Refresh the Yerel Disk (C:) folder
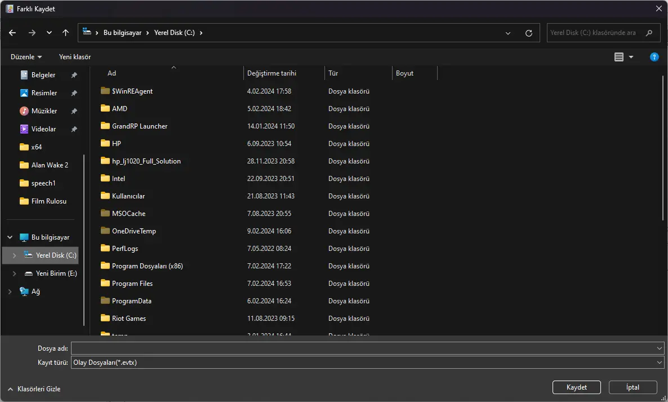Image resolution: width=668 pixels, height=402 pixels. 529,33
